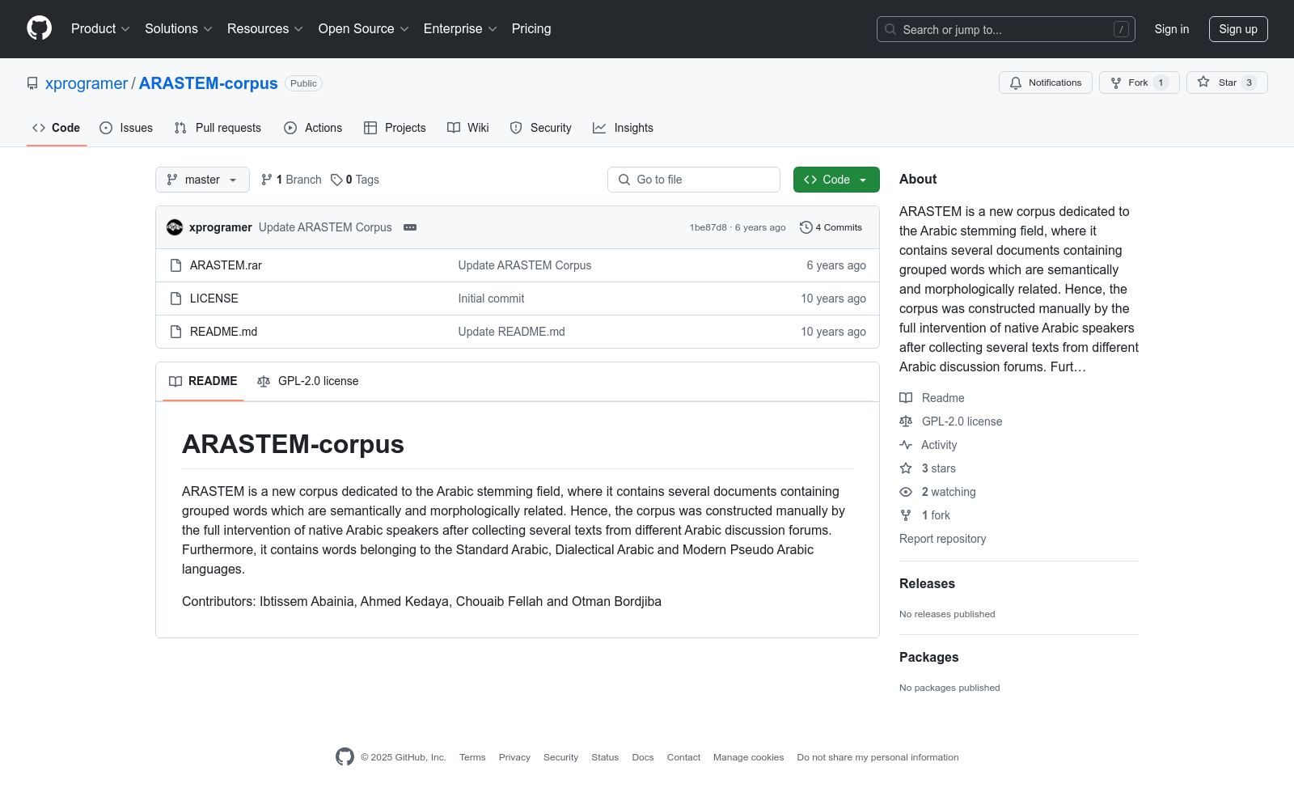The height and width of the screenshot is (809, 1294).
Task: Open the footer Privacy link
Action: [x=514, y=757]
